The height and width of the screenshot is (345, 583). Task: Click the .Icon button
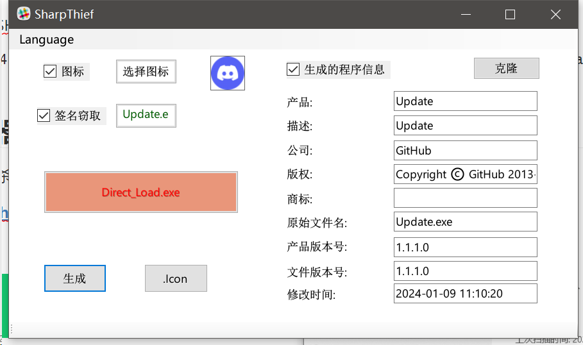pos(176,278)
